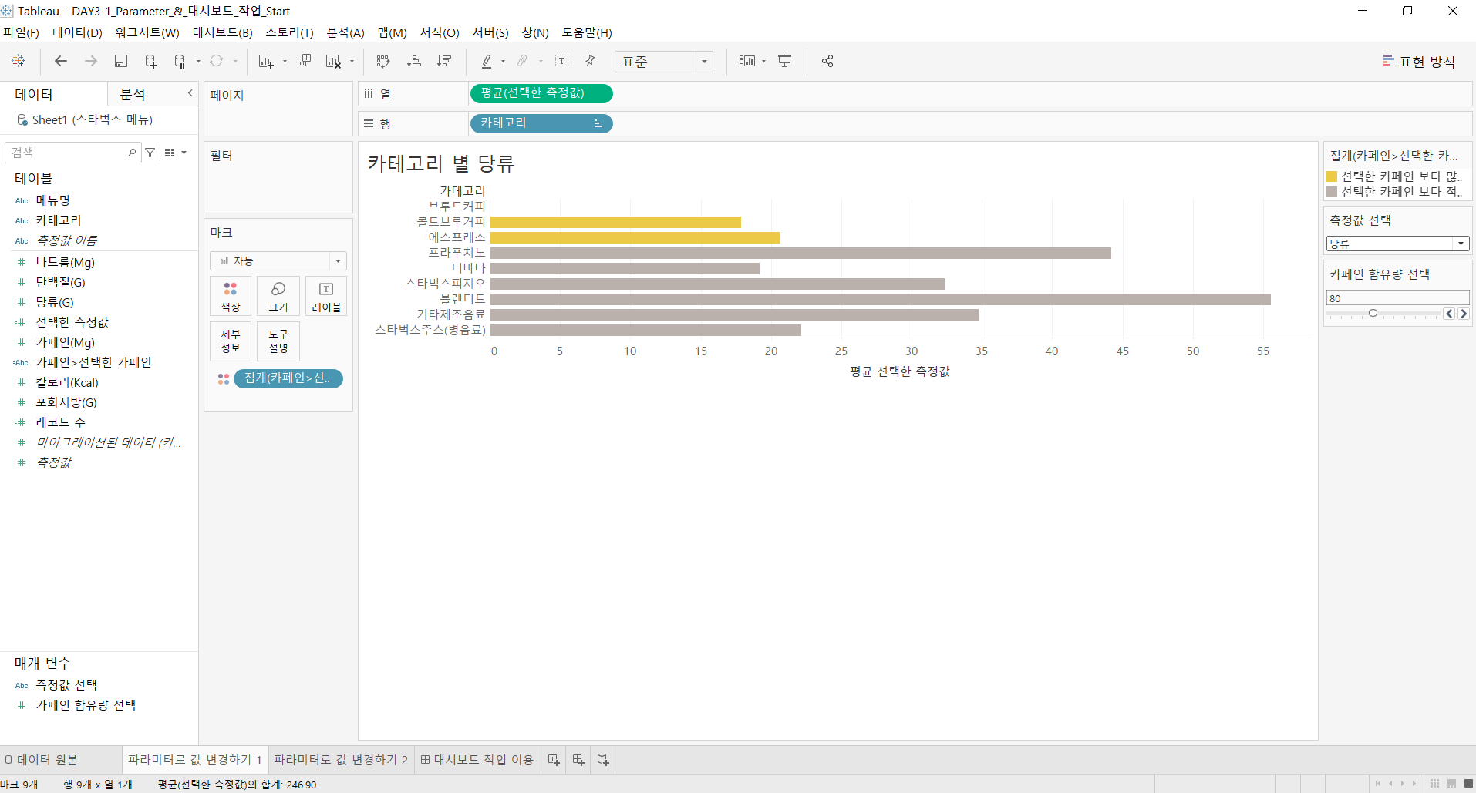Open the Show Me panel

1419,62
